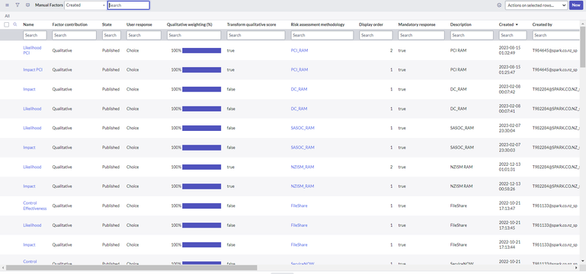Click the horizontal scrollbar right arrow
586x274 pixels.
(x=576, y=268)
